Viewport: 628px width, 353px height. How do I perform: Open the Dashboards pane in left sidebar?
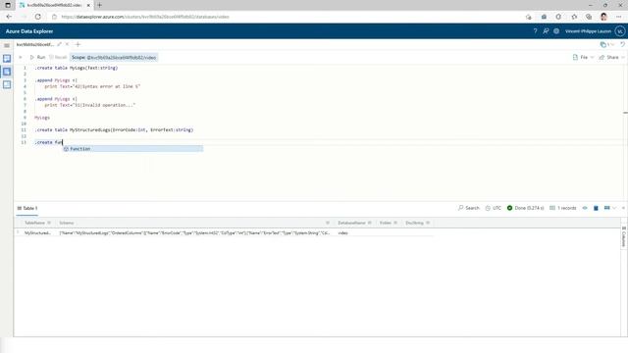[7, 84]
